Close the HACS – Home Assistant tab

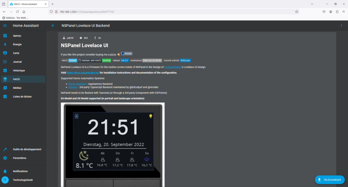(46, 4)
